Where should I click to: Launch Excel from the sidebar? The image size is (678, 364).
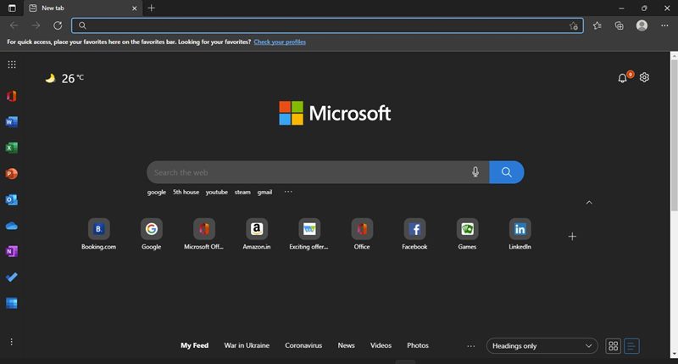pos(12,148)
